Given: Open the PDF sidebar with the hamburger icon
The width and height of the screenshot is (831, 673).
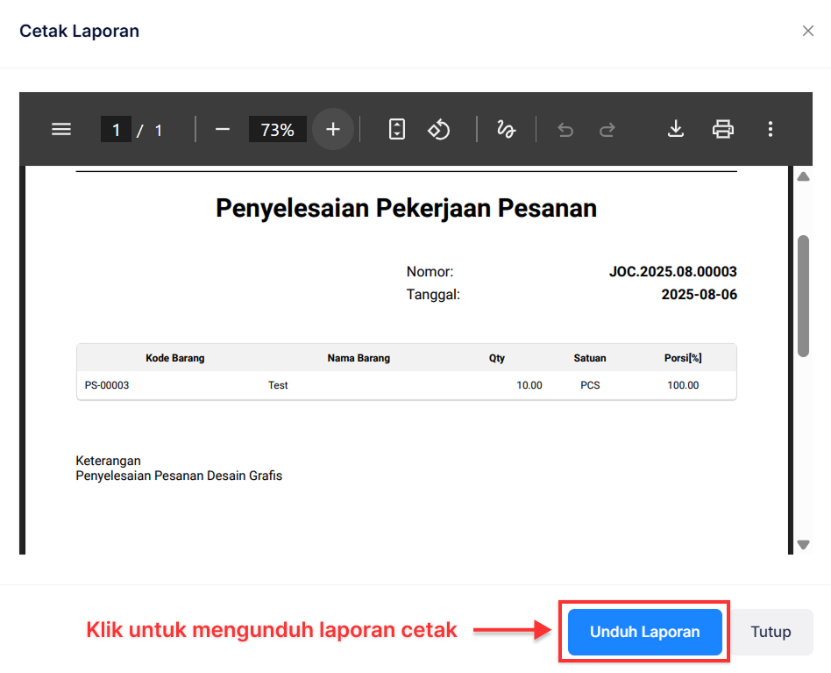Looking at the screenshot, I should (x=61, y=129).
